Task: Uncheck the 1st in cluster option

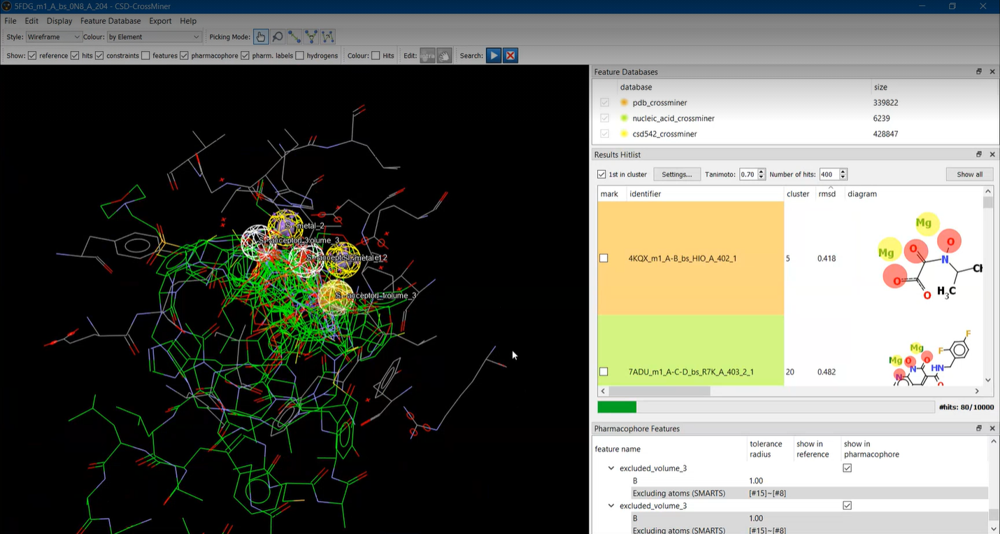Action: coord(601,174)
